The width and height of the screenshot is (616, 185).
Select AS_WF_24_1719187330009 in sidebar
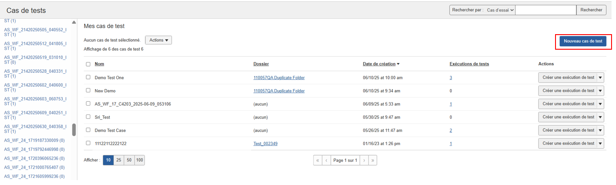[34, 140]
